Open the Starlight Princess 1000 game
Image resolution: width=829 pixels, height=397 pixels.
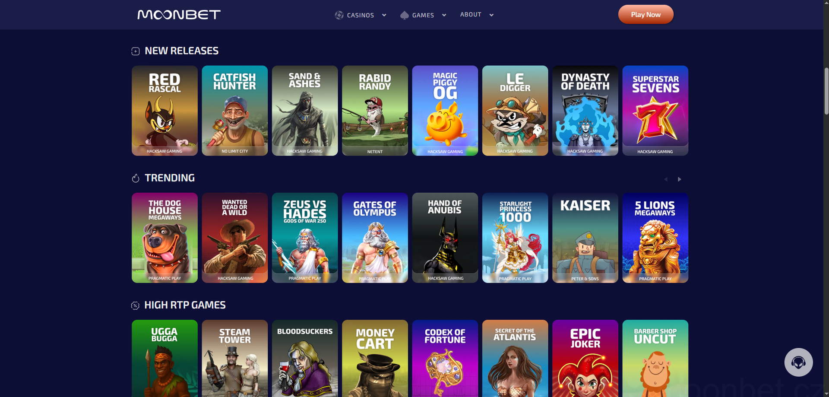(x=515, y=238)
